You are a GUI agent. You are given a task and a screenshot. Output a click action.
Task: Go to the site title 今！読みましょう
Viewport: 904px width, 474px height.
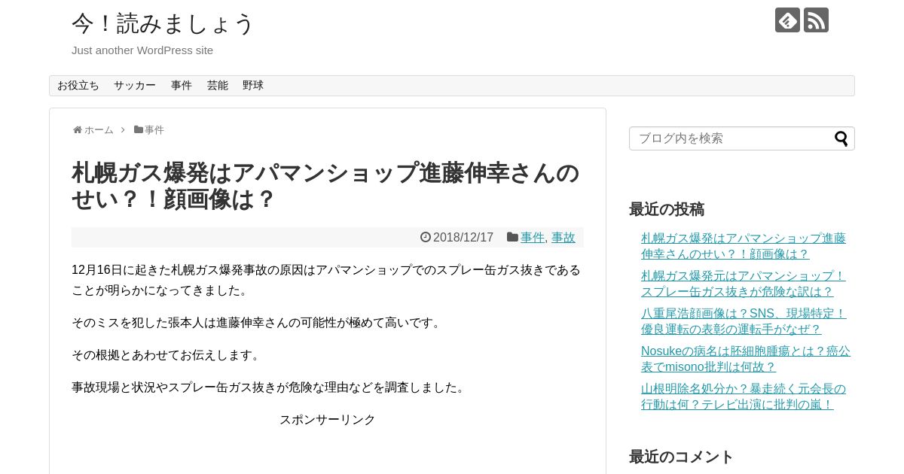click(163, 23)
